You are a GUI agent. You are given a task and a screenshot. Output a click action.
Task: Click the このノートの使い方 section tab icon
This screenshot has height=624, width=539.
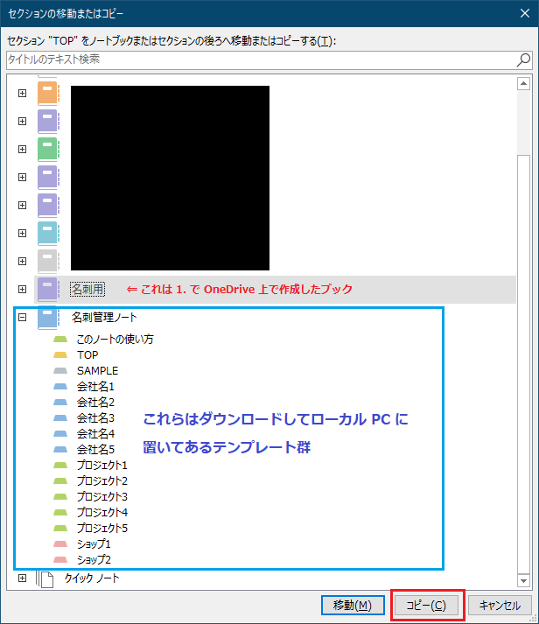[60, 340]
